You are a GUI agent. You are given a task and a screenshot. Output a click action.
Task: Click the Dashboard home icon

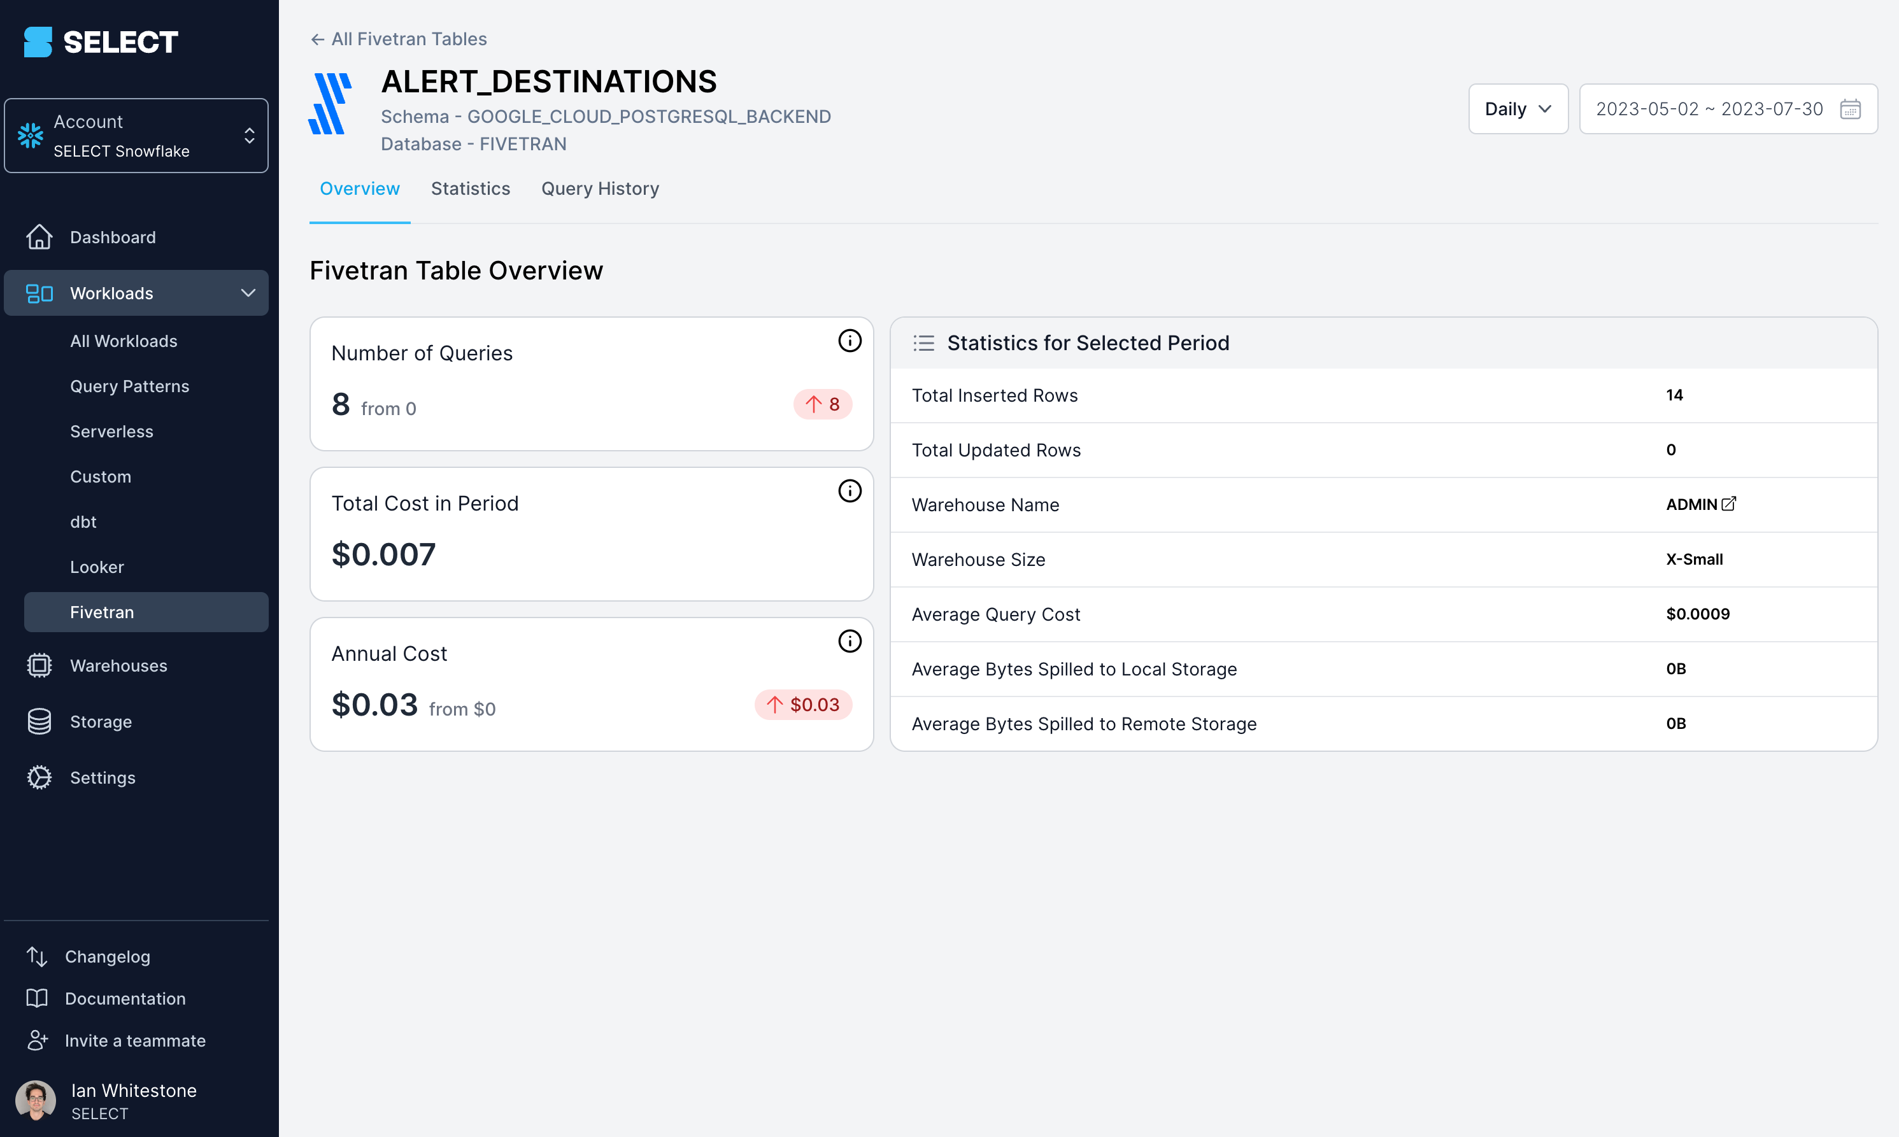39,237
